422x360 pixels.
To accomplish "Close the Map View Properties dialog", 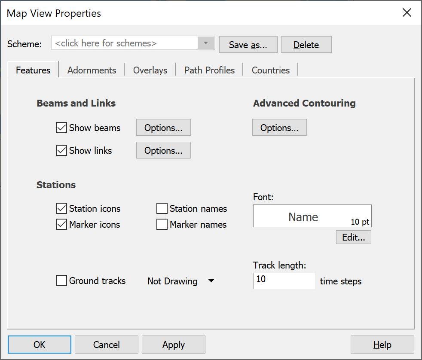I will click(x=407, y=12).
